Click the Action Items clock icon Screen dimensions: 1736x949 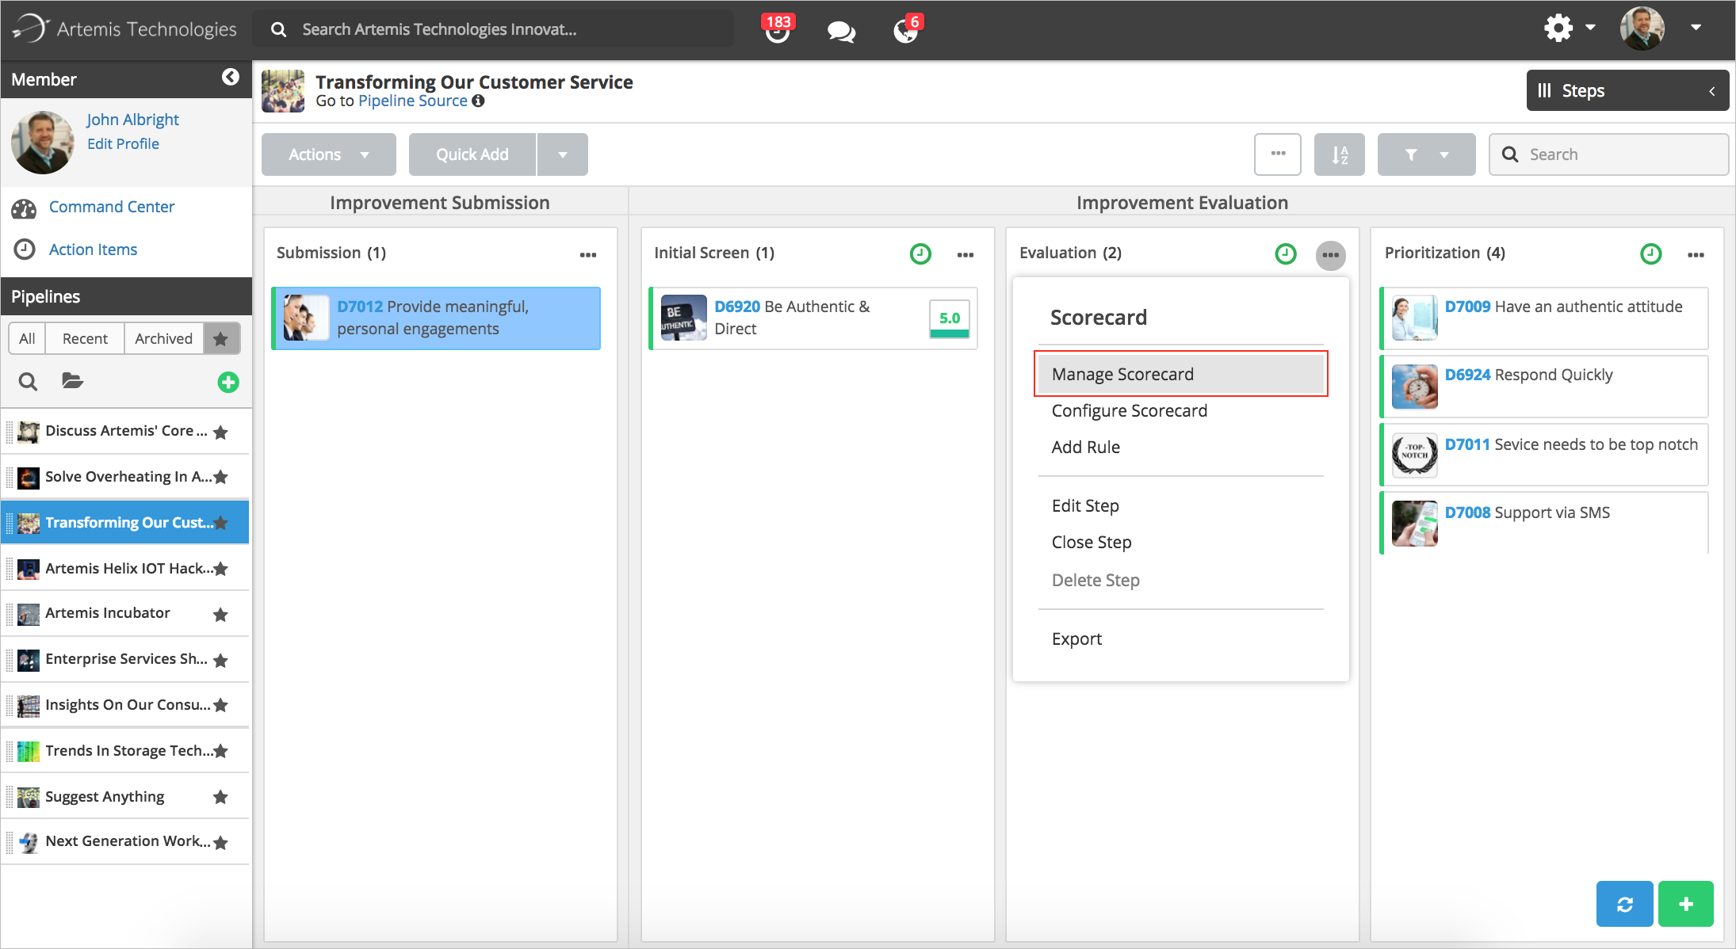[25, 250]
